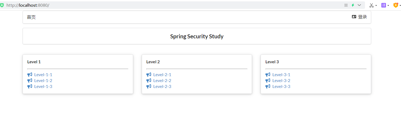Click the megaphone icon next to Level-2-2
This screenshot has height=115, width=401.
point(149,80)
